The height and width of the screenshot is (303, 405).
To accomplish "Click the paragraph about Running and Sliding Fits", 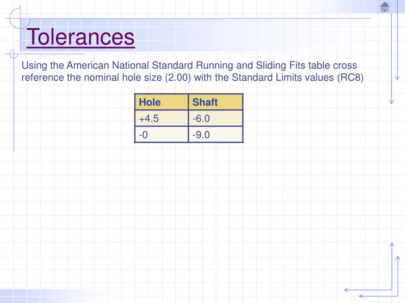I will pos(193,71).
